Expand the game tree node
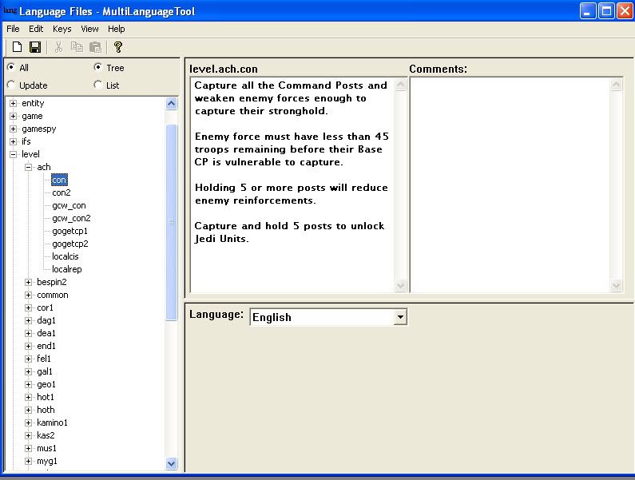 [x=14, y=117]
